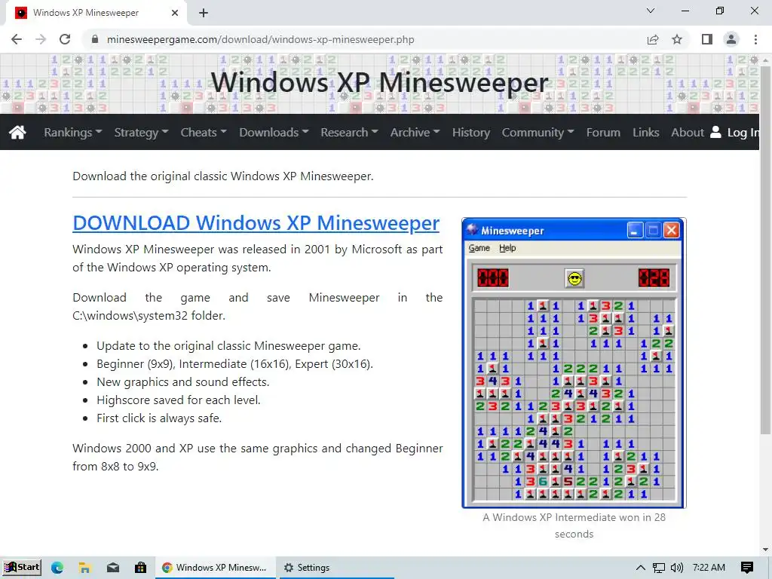
Task: Click the taskbar clock 7:22 AM
Action: point(709,568)
